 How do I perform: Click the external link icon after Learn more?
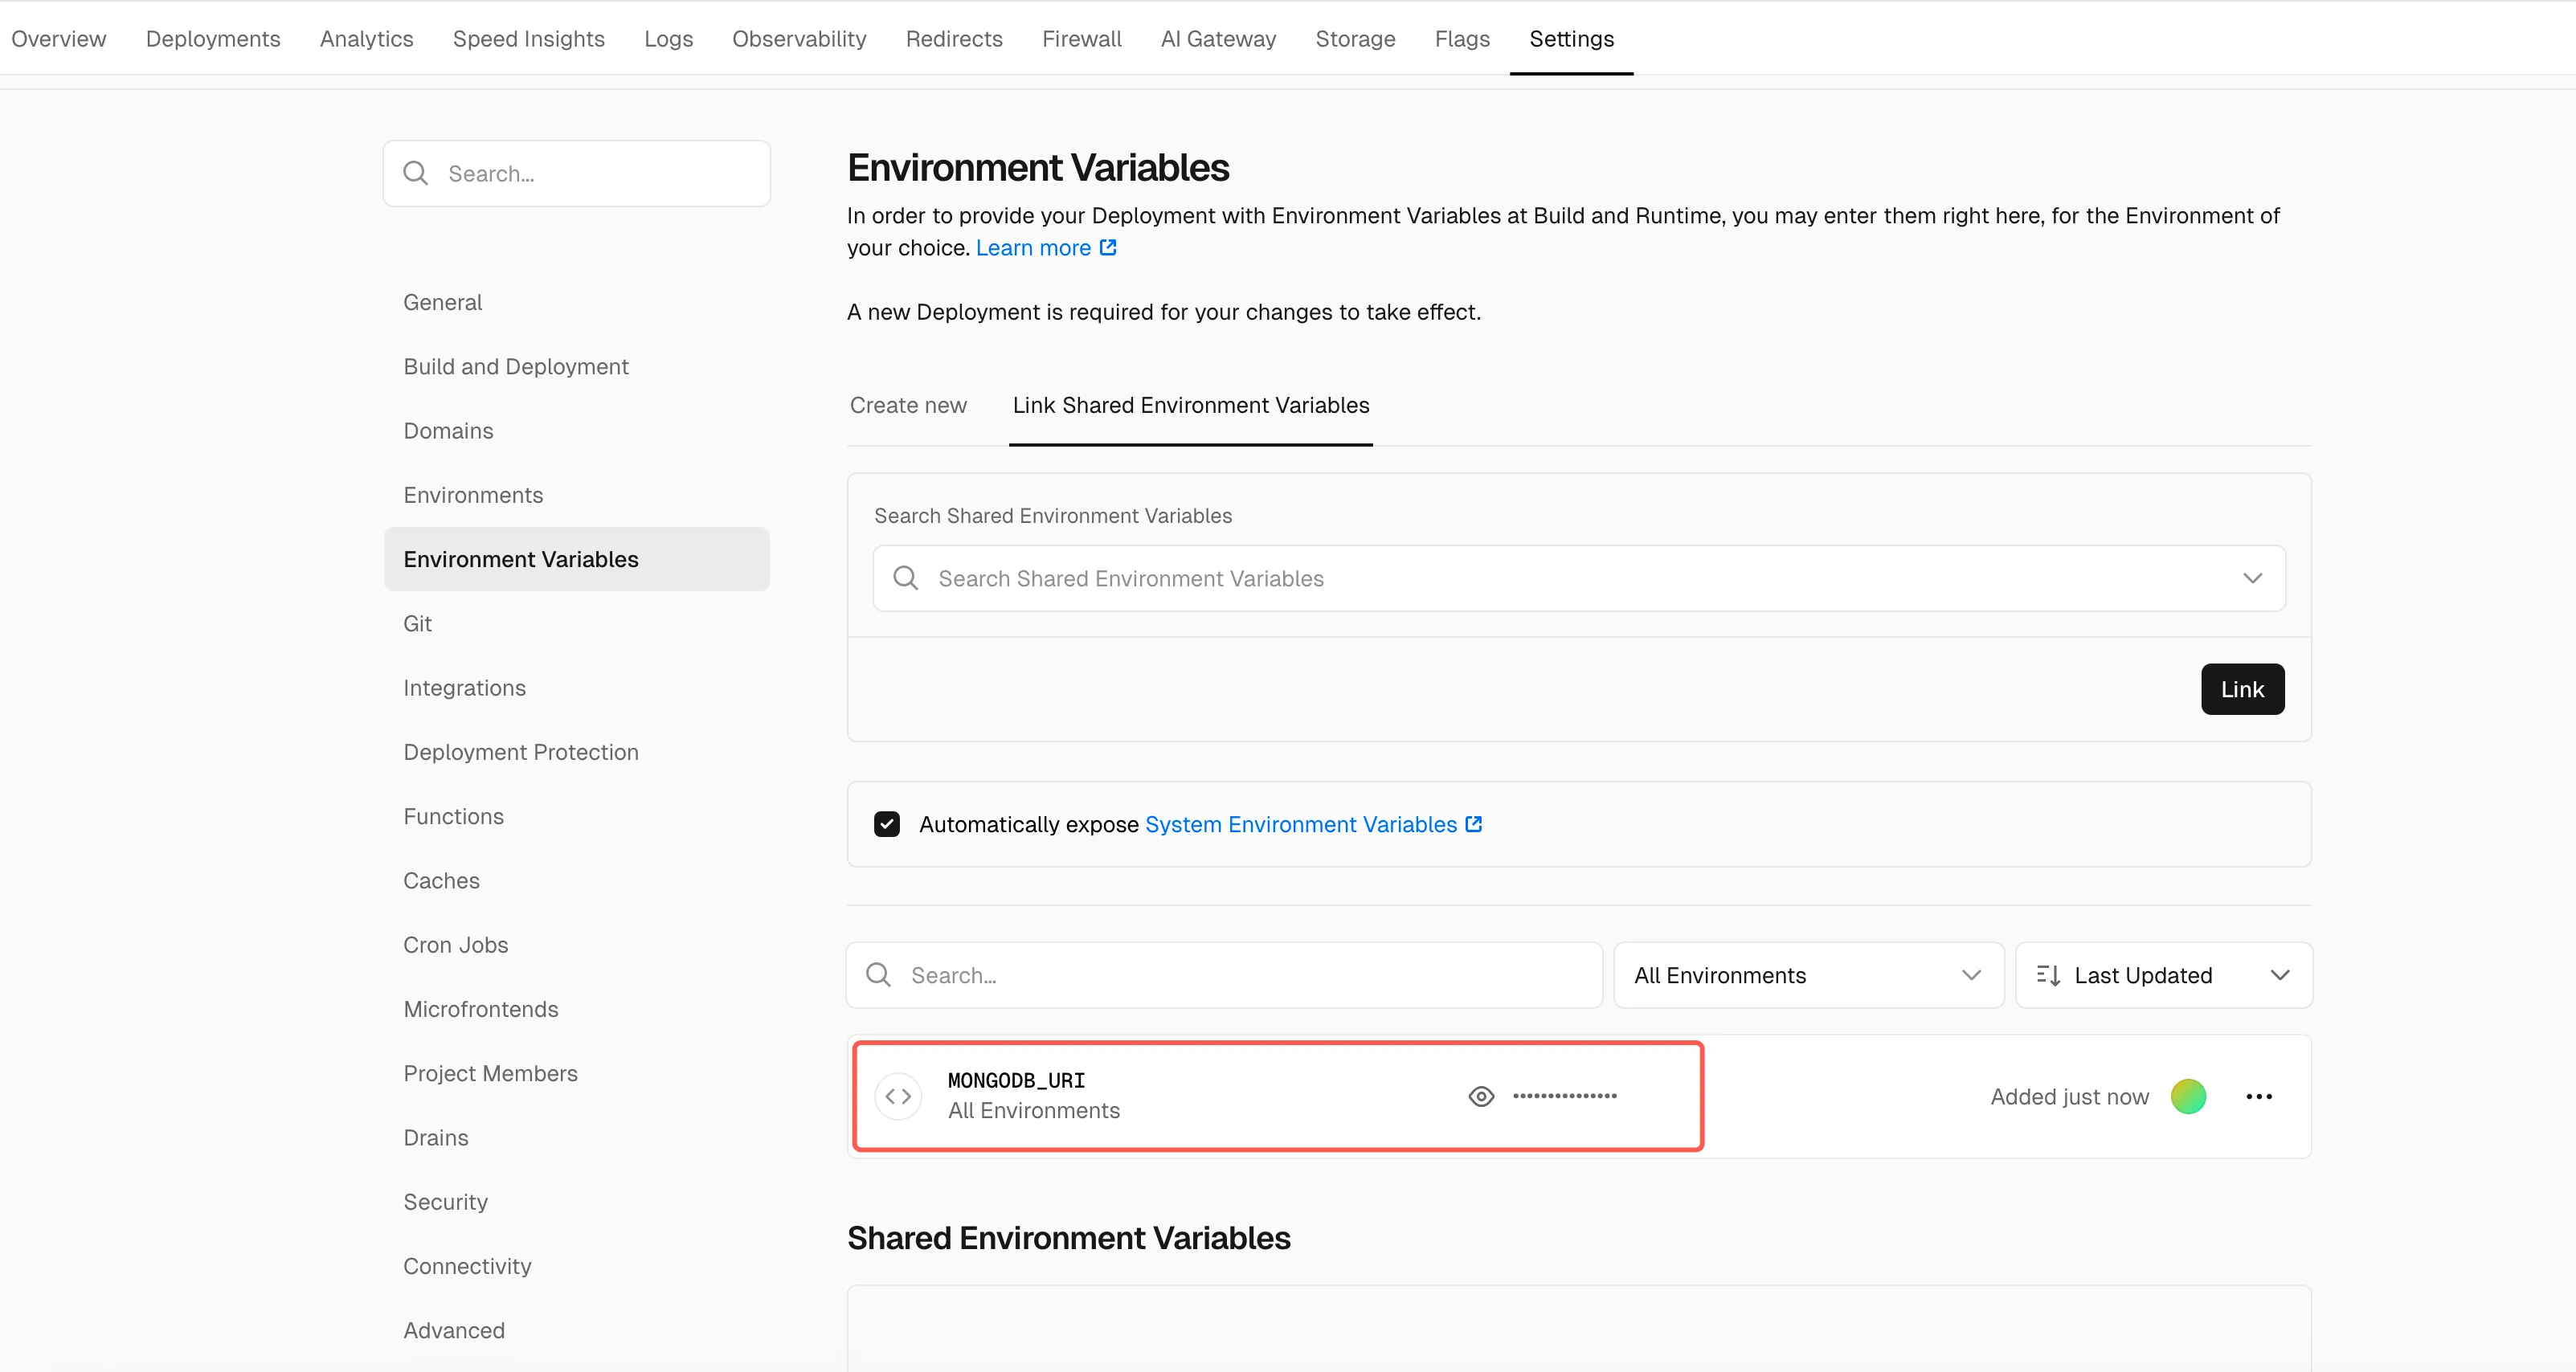pos(1108,247)
